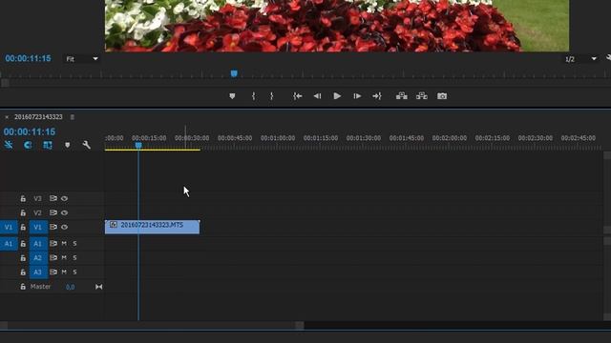Viewport: 611px width, 343px height.
Task: Toggle timeline Snap magnet icon
Action: pyautogui.click(x=28, y=145)
